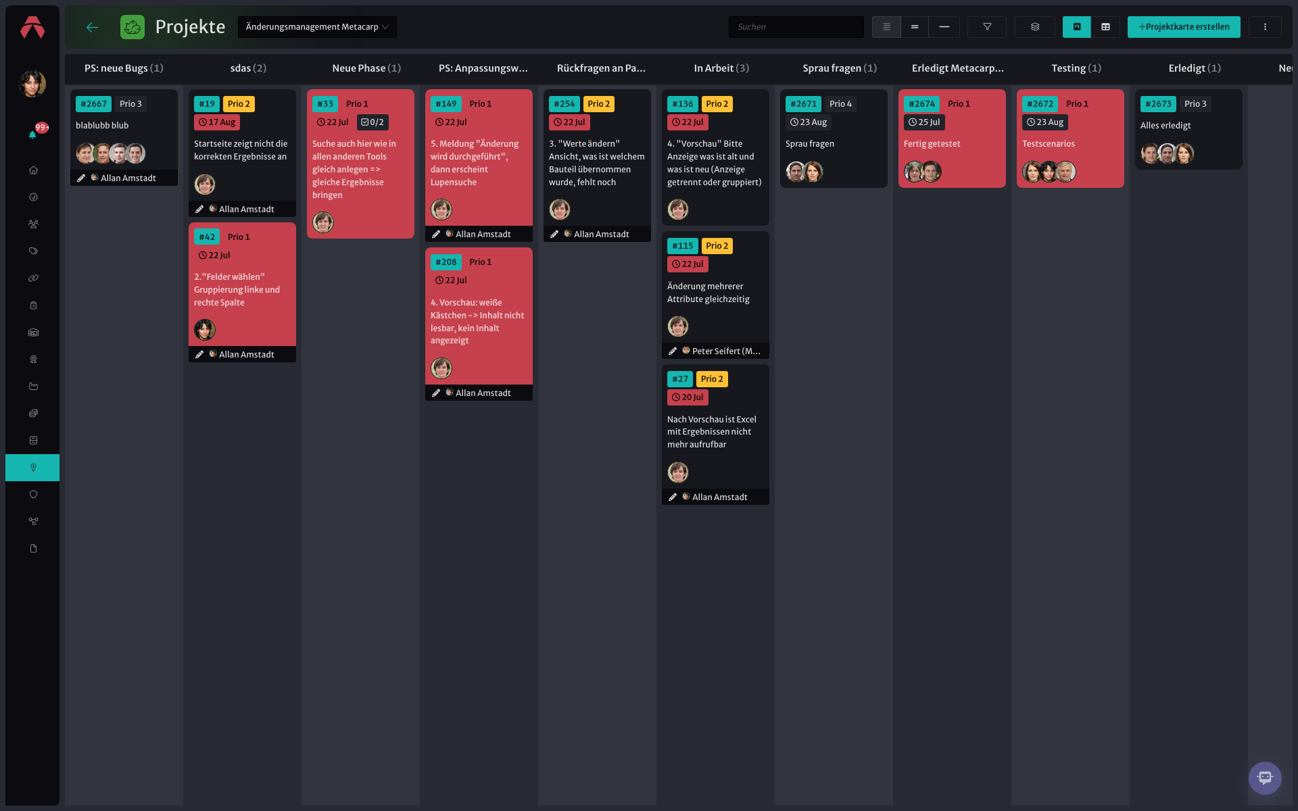Click the green Projekte module icon

click(133, 27)
